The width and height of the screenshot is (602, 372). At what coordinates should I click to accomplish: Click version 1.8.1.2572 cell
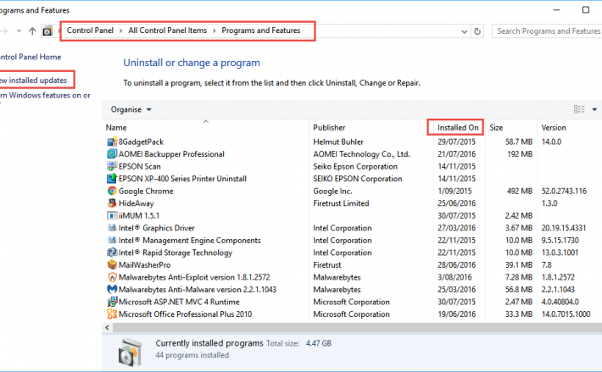pos(558,277)
